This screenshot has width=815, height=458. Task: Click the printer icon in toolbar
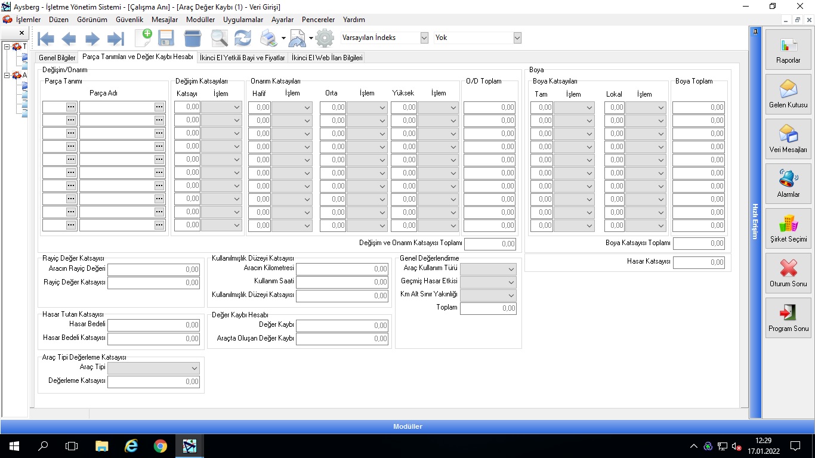click(268, 38)
